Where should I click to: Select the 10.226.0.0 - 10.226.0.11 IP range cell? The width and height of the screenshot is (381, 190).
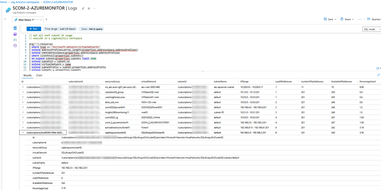252,87
